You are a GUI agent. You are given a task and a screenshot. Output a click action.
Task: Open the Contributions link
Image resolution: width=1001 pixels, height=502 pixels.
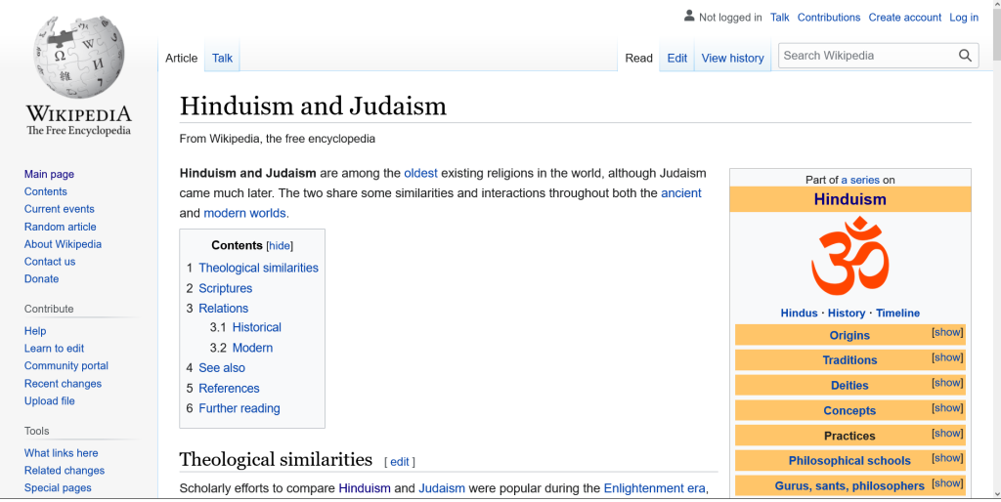829,18
